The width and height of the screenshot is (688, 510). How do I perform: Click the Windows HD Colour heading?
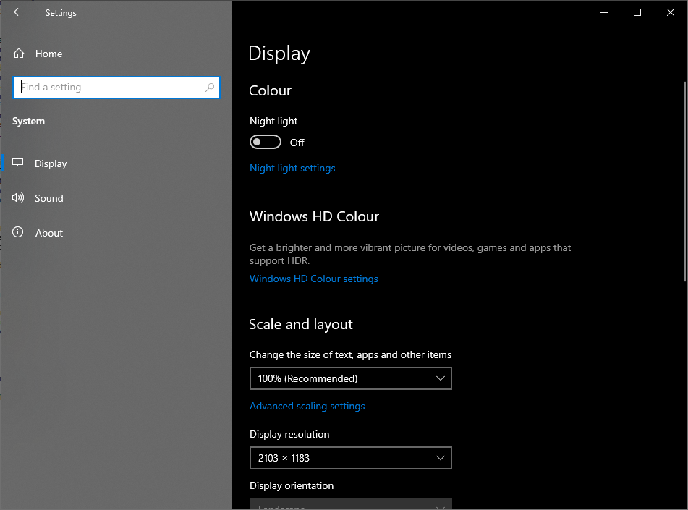[x=314, y=216]
